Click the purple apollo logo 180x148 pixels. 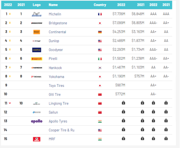[36, 121]
